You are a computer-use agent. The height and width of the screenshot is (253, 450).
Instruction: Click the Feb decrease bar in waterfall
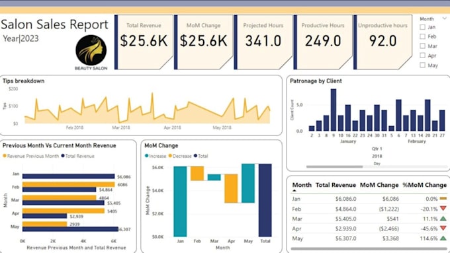pyautogui.click(x=197, y=173)
